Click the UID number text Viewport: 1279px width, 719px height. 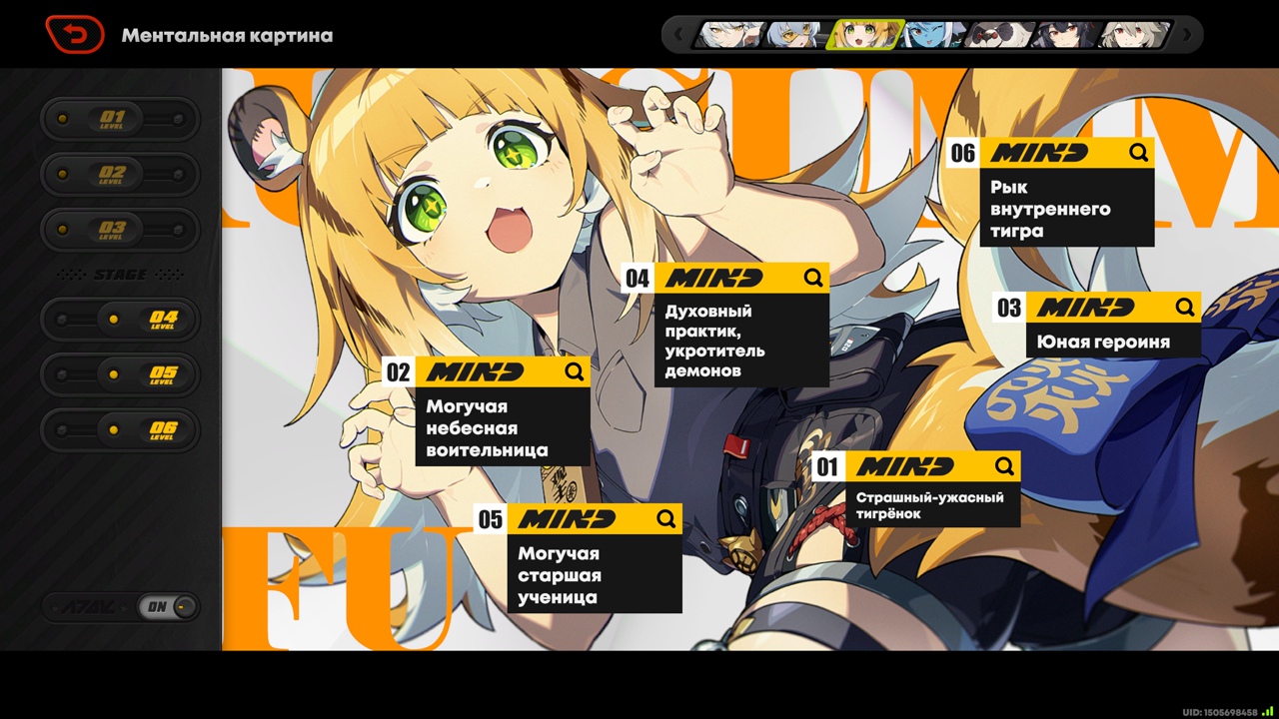[1219, 712]
